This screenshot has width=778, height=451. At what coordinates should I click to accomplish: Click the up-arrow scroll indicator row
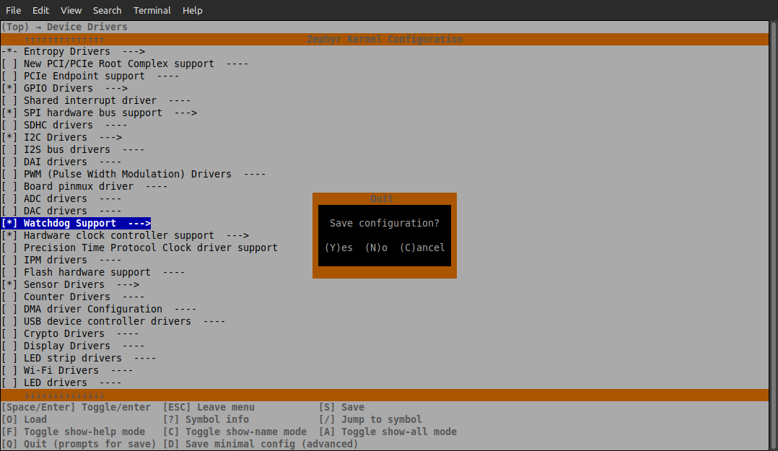(64, 39)
